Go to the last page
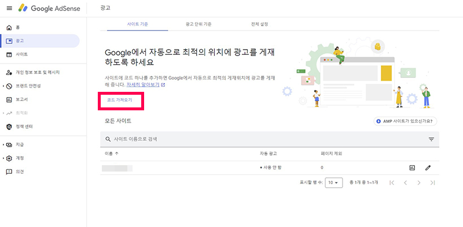The image size is (463, 227). [x=432, y=183]
